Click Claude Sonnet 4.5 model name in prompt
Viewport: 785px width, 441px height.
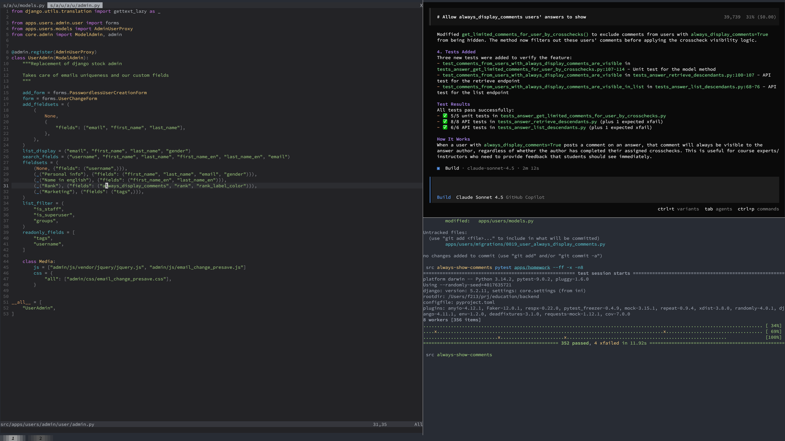pyautogui.click(x=479, y=197)
